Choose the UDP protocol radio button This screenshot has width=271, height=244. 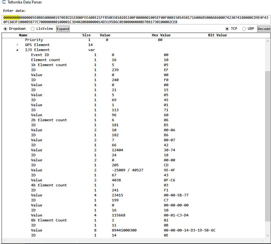pos(244,29)
